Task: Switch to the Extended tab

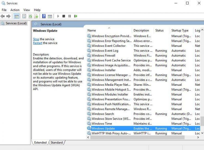Action: [40, 143]
